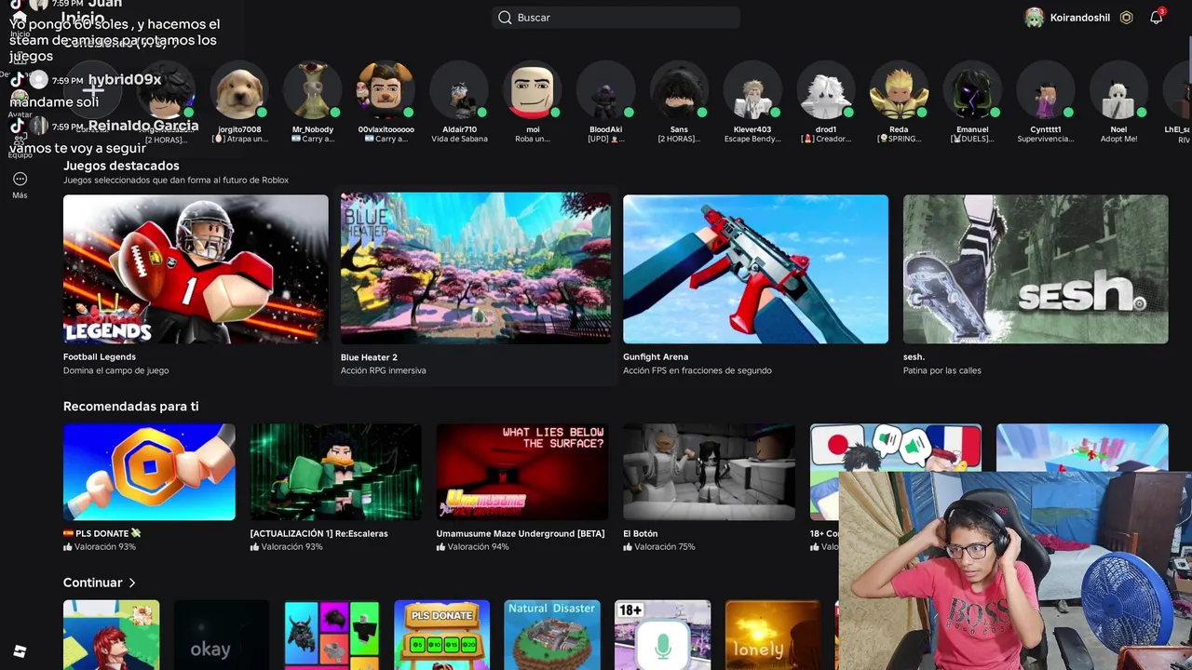Open friend moi avatar
This screenshot has width=1192, height=670.
(533, 91)
